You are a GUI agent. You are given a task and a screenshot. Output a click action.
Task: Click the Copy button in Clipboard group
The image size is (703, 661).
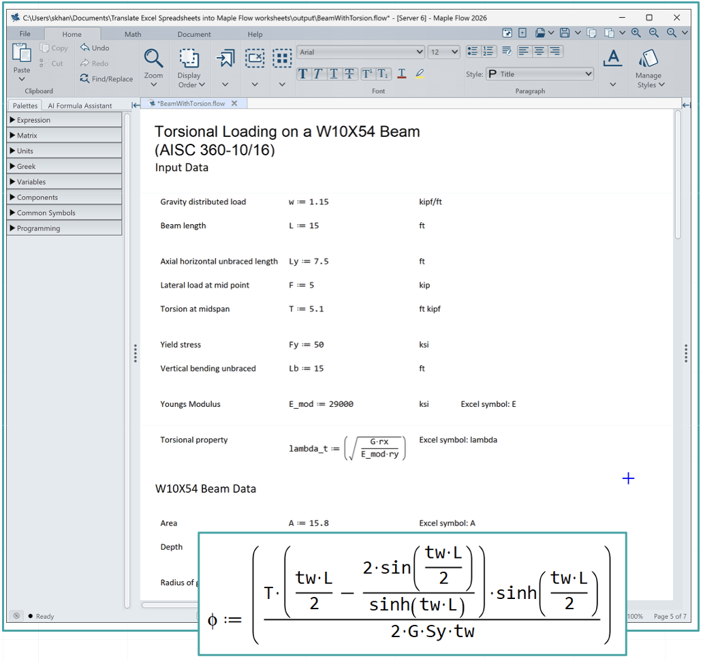pos(54,48)
